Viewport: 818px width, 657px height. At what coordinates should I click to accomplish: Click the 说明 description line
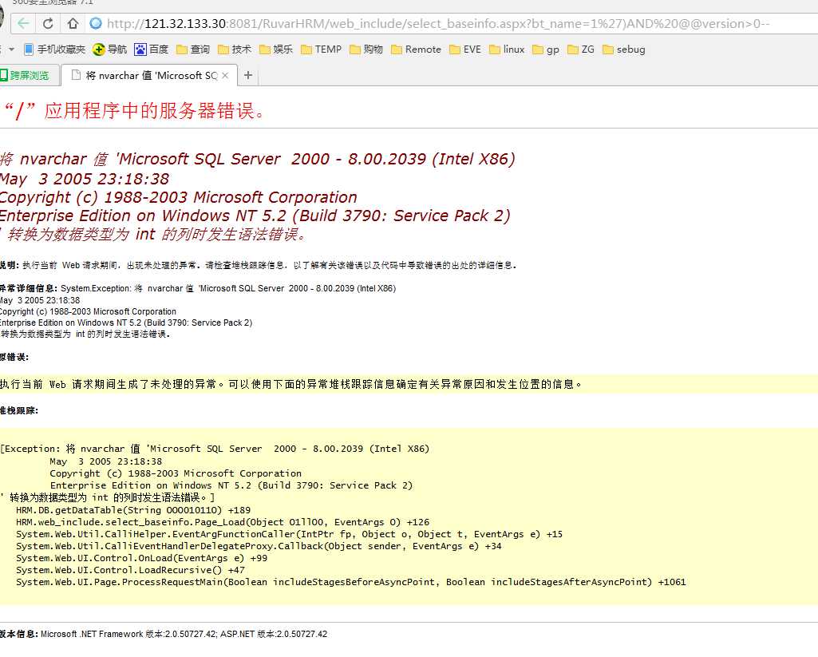(x=259, y=266)
